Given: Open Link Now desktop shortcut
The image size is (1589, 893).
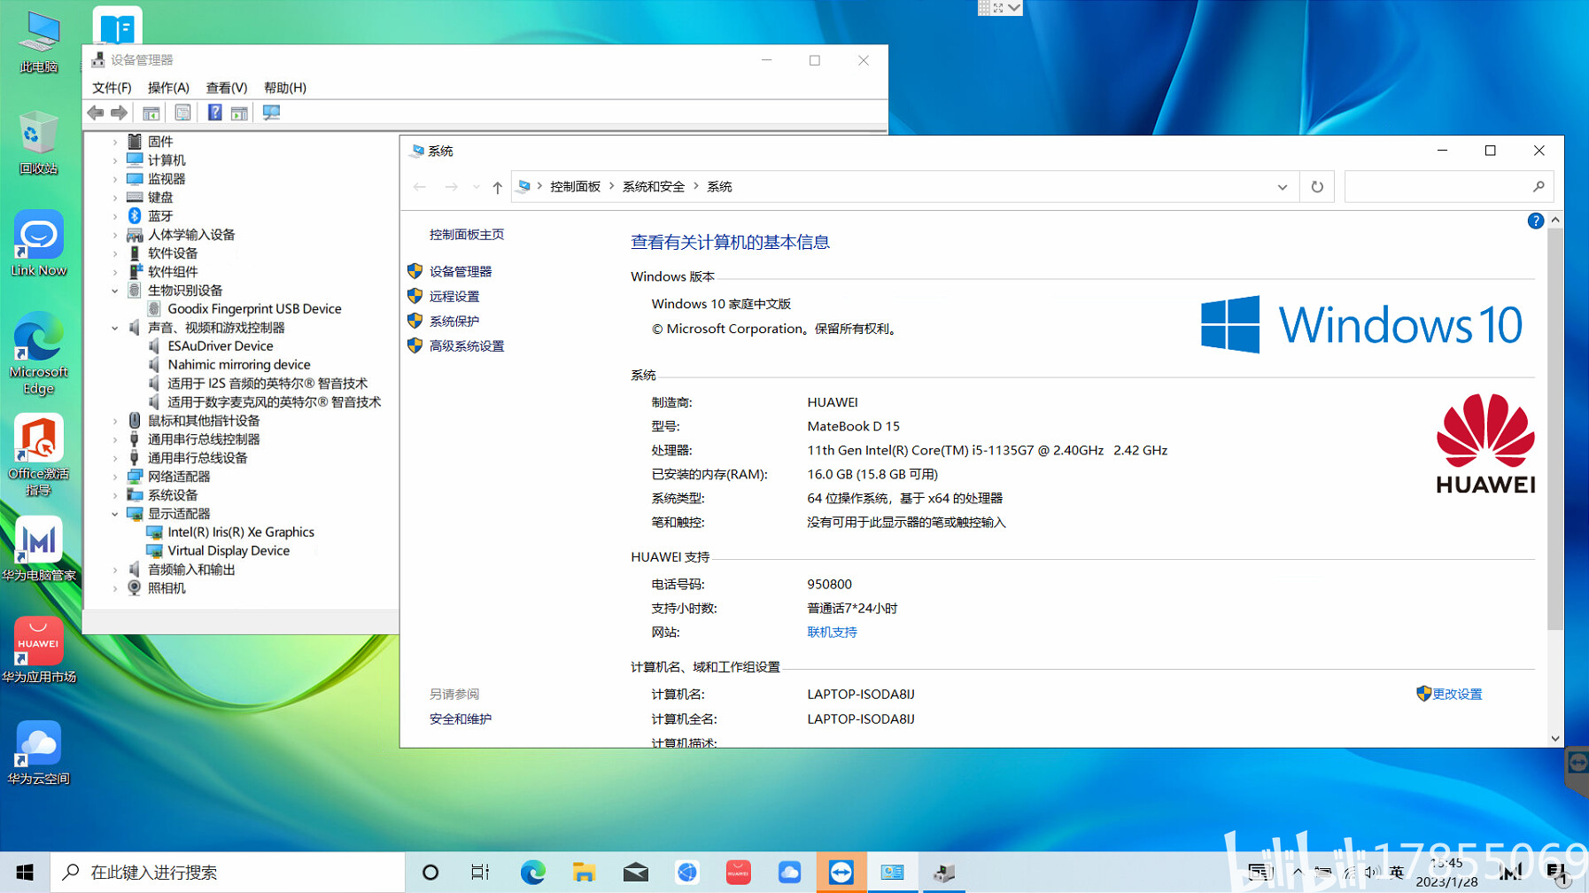Looking at the screenshot, I should click(x=38, y=245).
